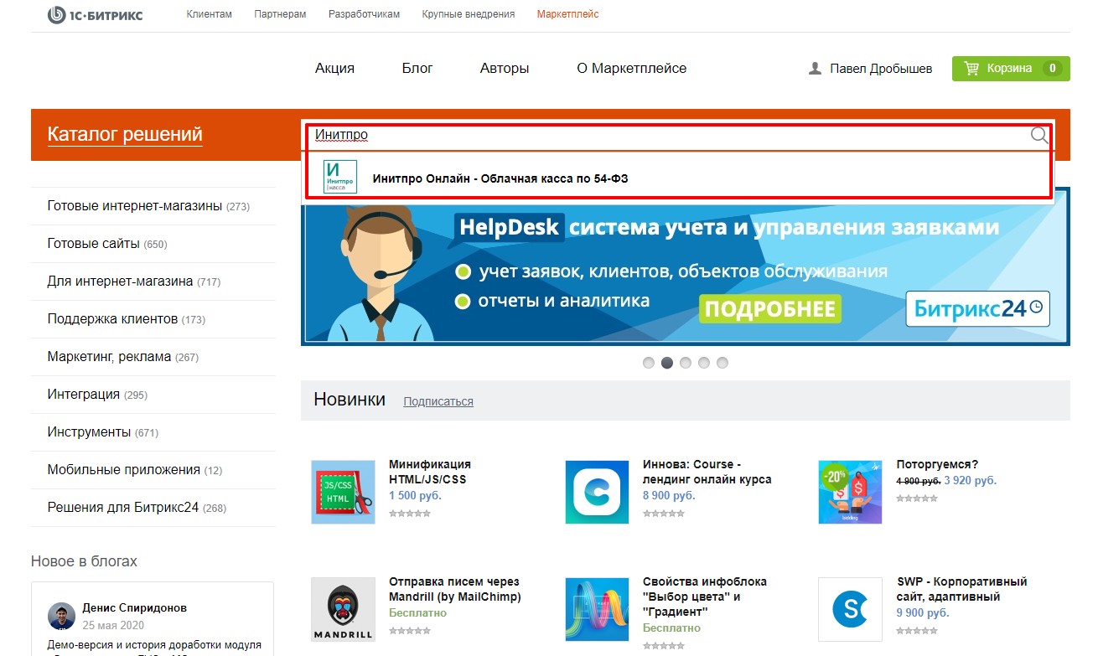Click star rating under Поторгуемся
1098x656 pixels.
point(917,498)
